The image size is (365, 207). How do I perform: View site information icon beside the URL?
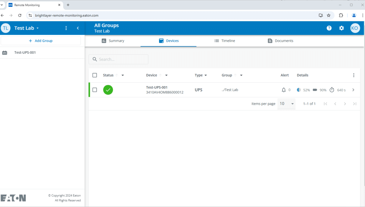30,15
